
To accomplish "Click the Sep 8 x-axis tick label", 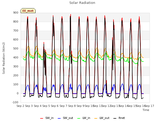I will click(72, 106).
